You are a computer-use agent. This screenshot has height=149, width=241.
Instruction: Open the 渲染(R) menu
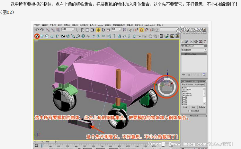(x=130, y=25)
